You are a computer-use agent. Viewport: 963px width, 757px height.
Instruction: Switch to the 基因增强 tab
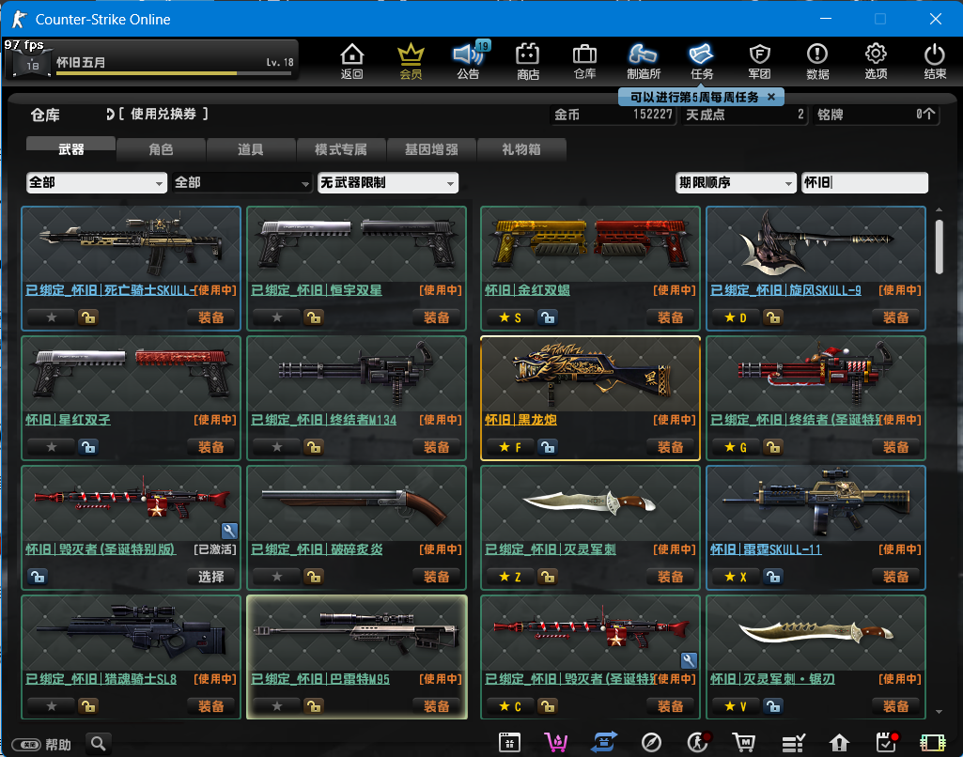coord(431,149)
